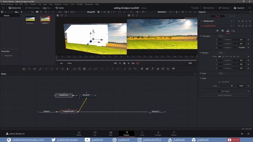Toggle keyframe for the Scale value
The image size is (253, 142).
tap(248, 86)
